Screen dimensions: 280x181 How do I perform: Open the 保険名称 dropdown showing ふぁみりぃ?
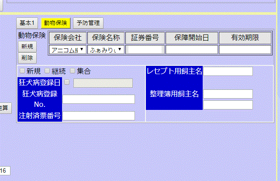106,50
